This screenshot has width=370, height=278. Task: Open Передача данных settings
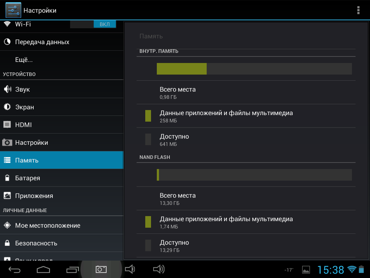42,42
